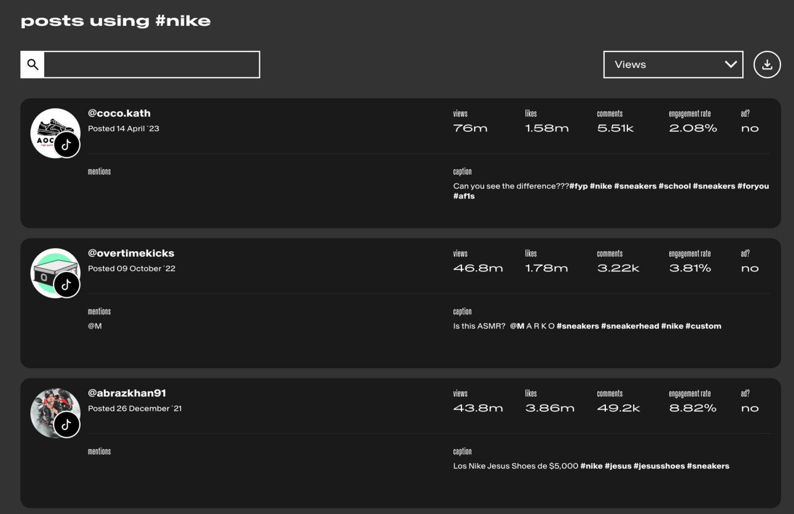Click the coco.kath sneaker profile picture

49,126
